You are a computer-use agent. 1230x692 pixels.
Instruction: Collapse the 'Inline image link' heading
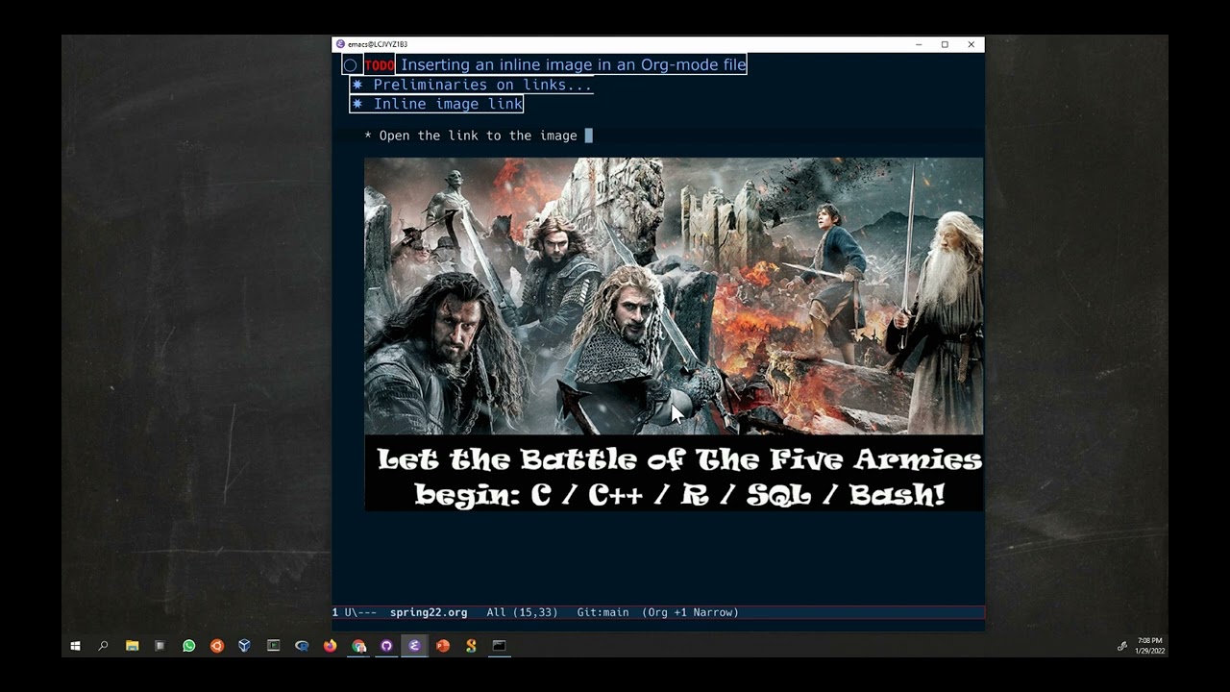[x=448, y=104]
